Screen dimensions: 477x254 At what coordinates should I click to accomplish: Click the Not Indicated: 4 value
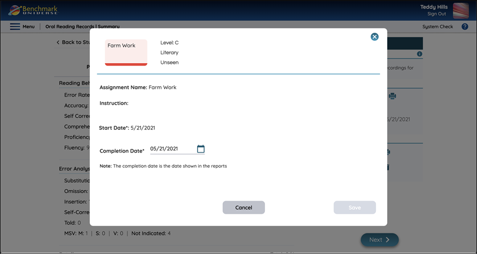(x=151, y=233)
